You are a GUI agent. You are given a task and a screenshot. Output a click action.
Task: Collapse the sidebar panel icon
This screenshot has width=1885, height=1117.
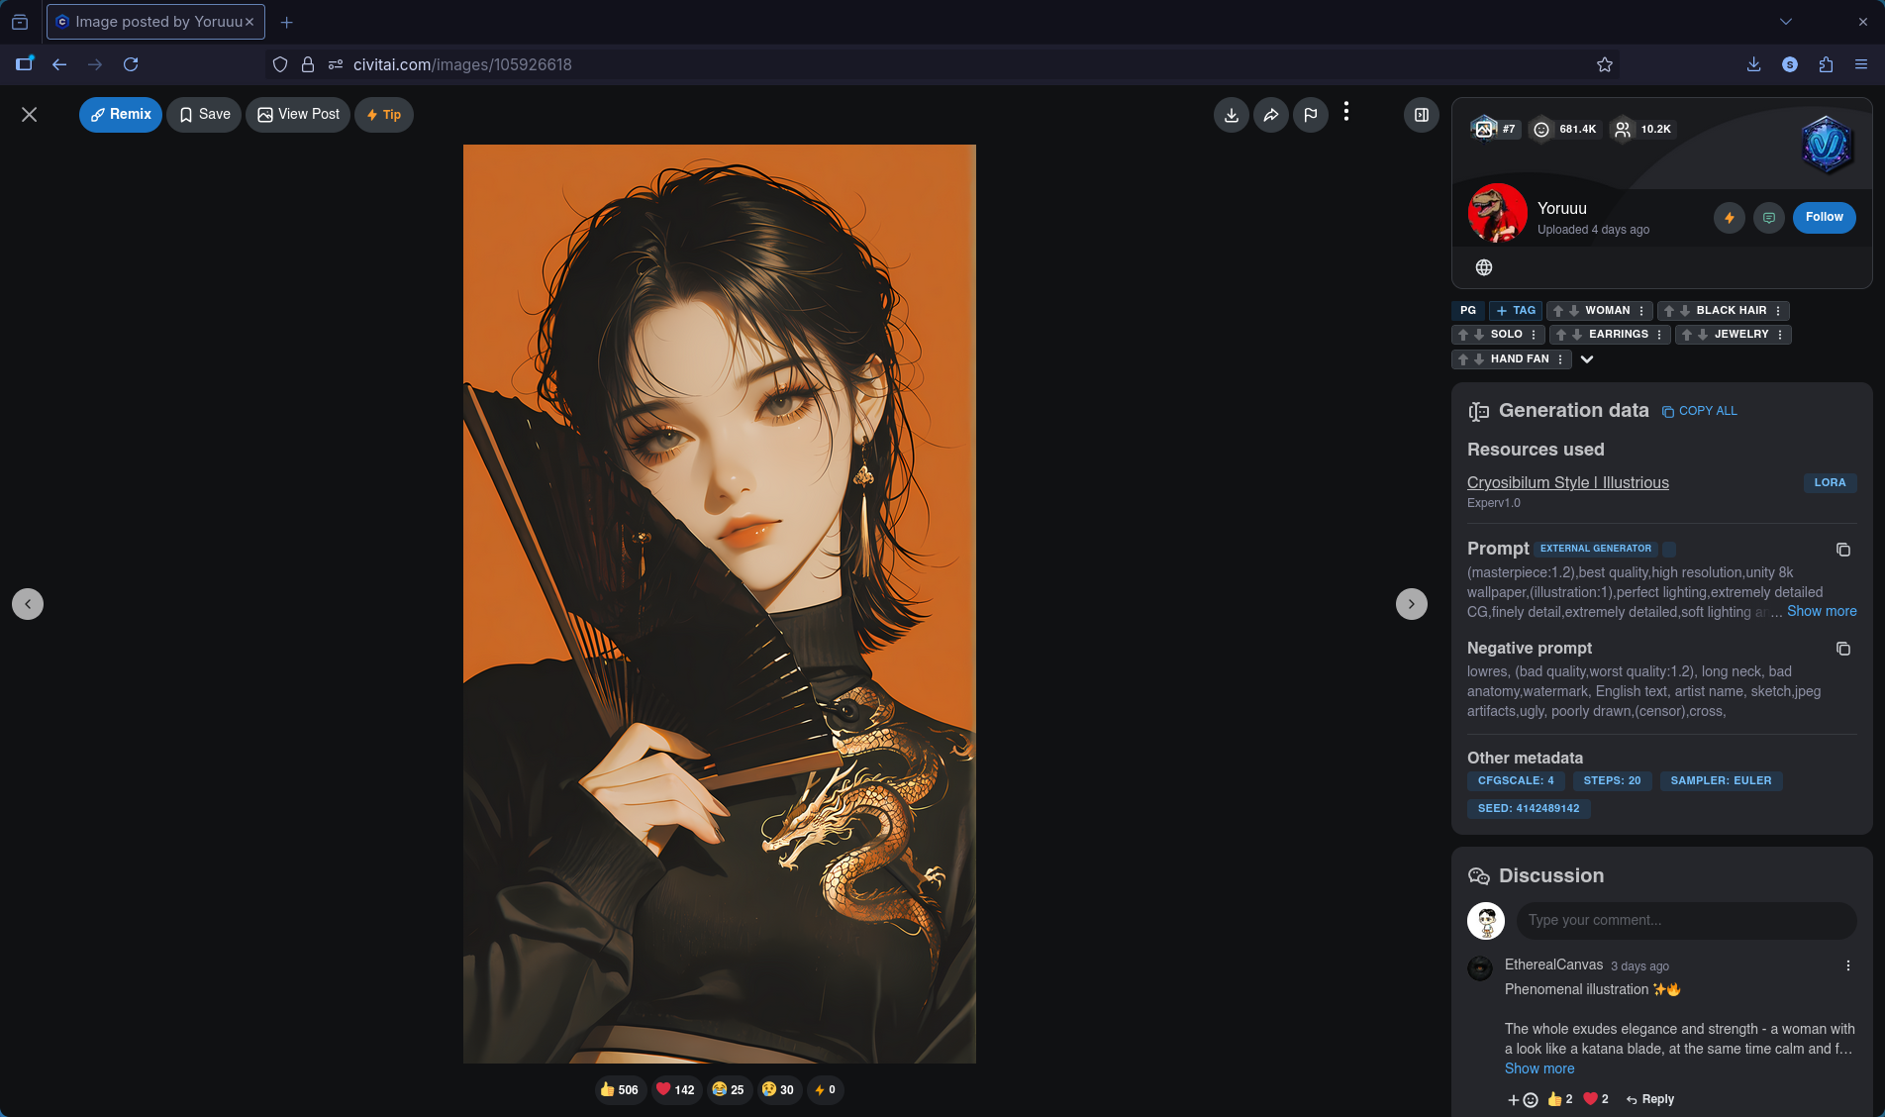[x=1421, y=115]
